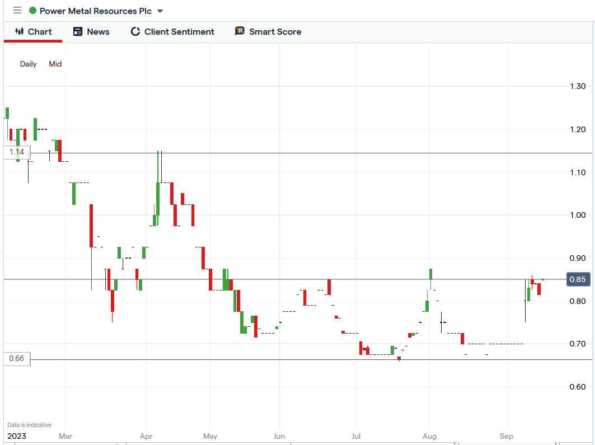Click the Mar label on time axis

[65, 436]
